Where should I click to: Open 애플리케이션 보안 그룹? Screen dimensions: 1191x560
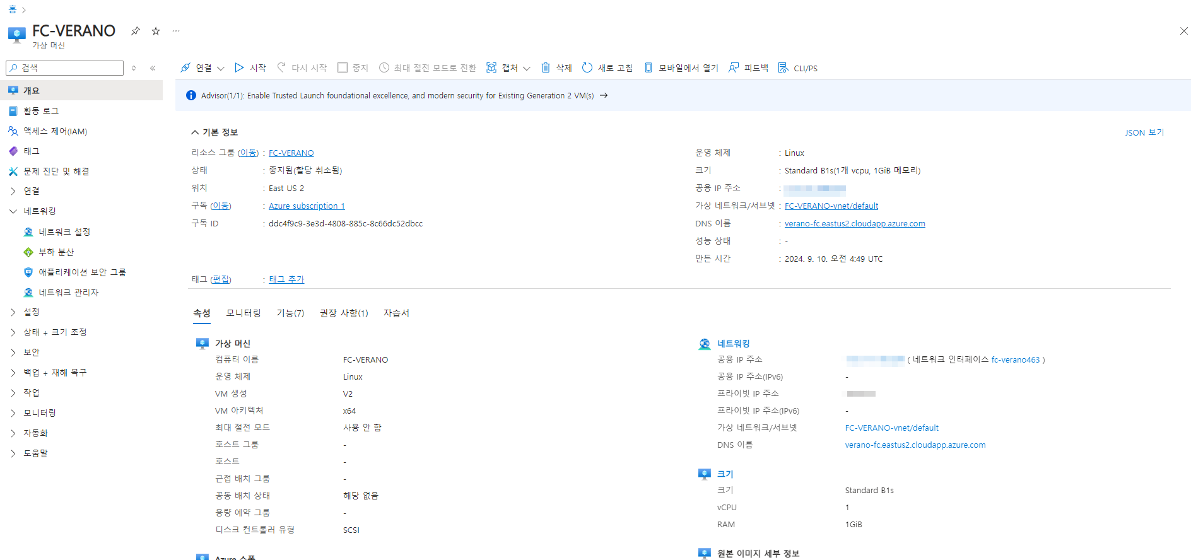coord(81,272)
